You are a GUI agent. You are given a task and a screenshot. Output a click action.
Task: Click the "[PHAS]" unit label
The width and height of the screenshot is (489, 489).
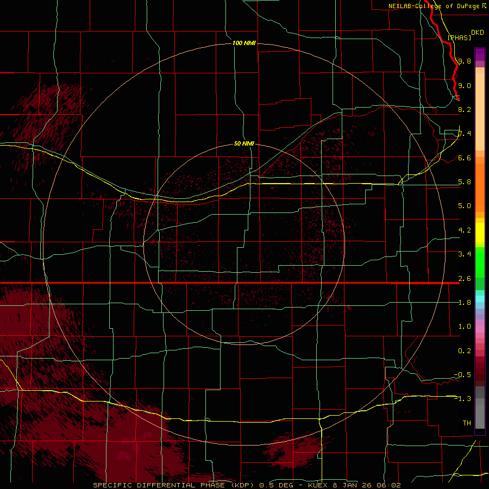[x=459, y=37]
